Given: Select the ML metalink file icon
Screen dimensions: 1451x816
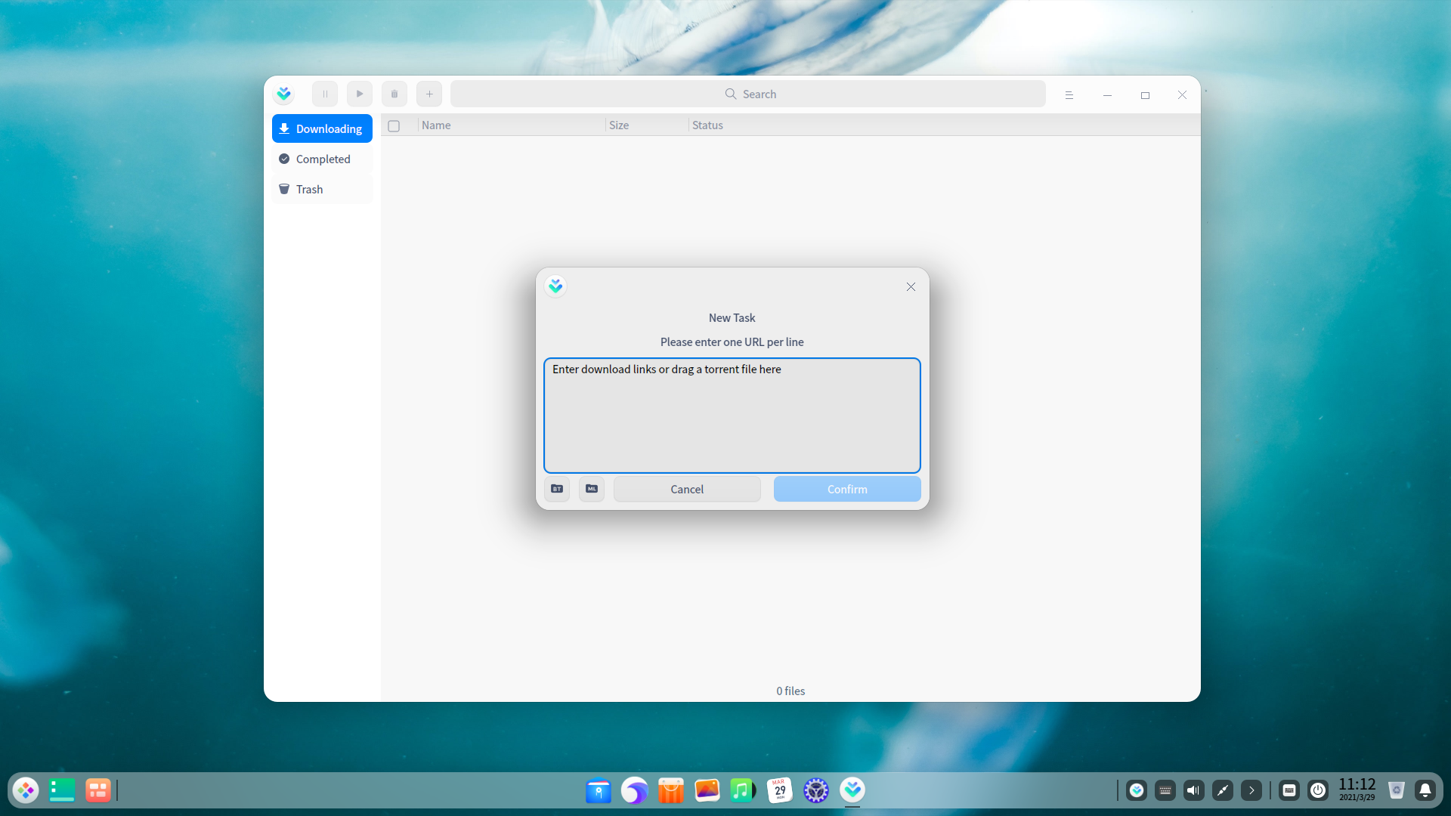Looking at the screenshot, I should [592, 489].
